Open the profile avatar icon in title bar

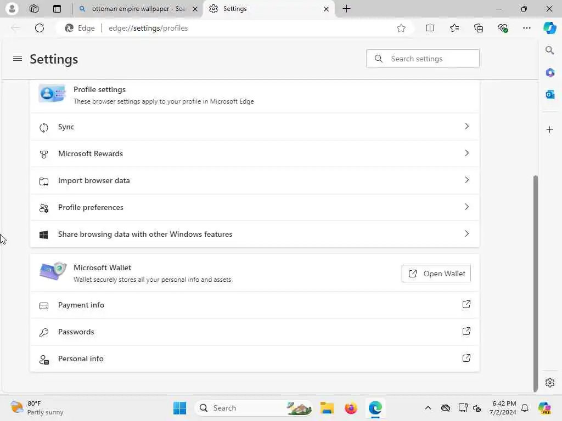click(12, 9)
